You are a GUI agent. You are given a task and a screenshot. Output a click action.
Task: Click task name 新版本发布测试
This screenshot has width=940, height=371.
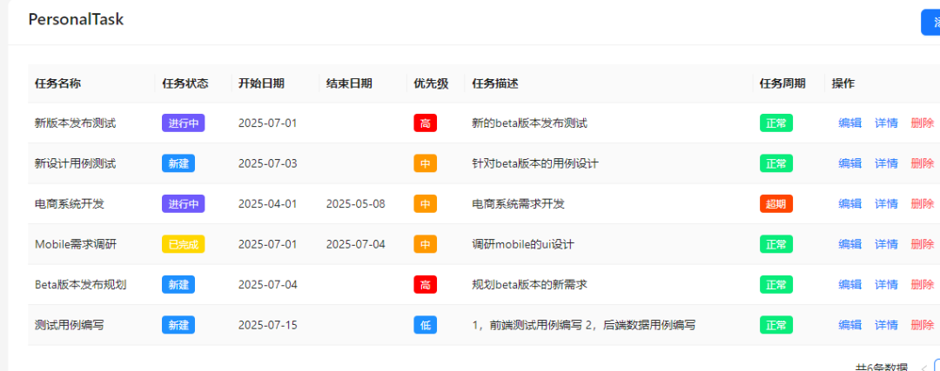pos(75,123)
